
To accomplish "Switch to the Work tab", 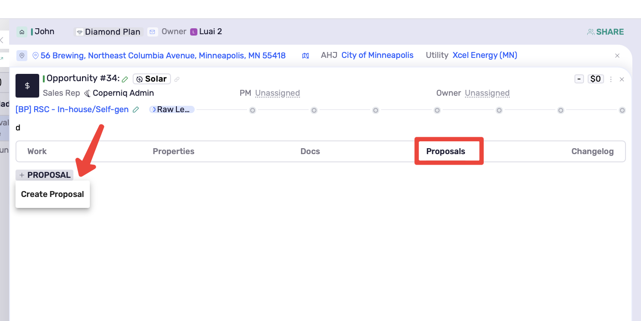I will (x=37, y=151).
